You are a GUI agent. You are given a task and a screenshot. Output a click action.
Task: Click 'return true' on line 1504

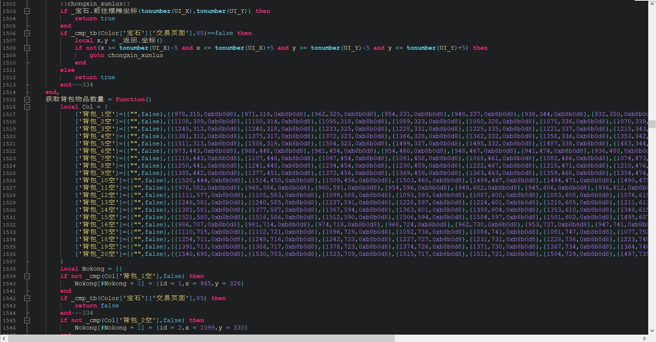(95, 18)
